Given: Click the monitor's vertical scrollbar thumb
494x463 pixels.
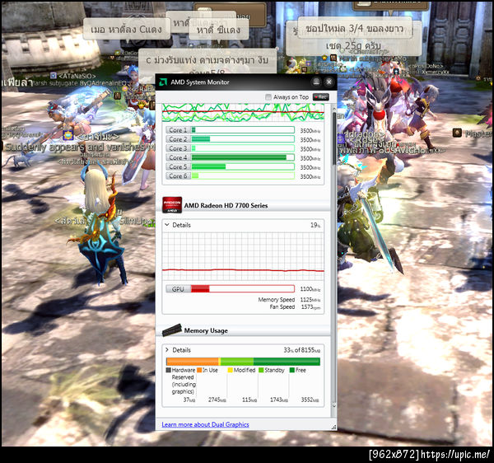Looking at the screenshot, I should [x=334, y=138].
